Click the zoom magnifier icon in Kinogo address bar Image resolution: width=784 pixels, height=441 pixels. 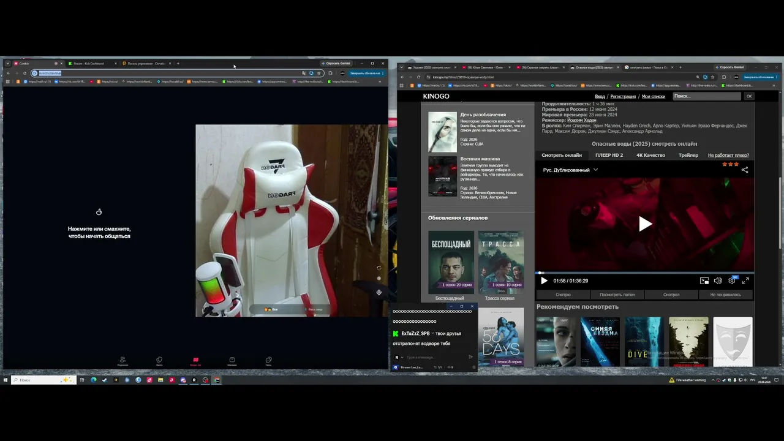pyautogui.click(x=697, y=77)
